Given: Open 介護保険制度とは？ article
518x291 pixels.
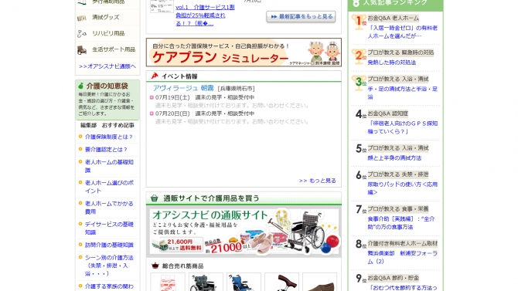Looking at the screenshot, I should coord(109,137).
